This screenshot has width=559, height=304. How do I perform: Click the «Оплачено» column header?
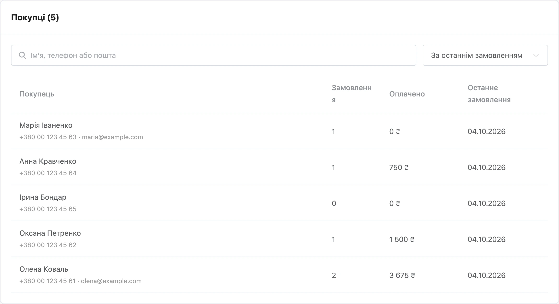point(407,94)
